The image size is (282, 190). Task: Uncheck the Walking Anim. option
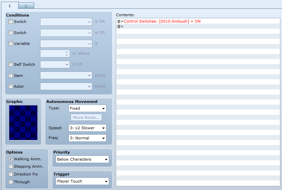[11, 159]
